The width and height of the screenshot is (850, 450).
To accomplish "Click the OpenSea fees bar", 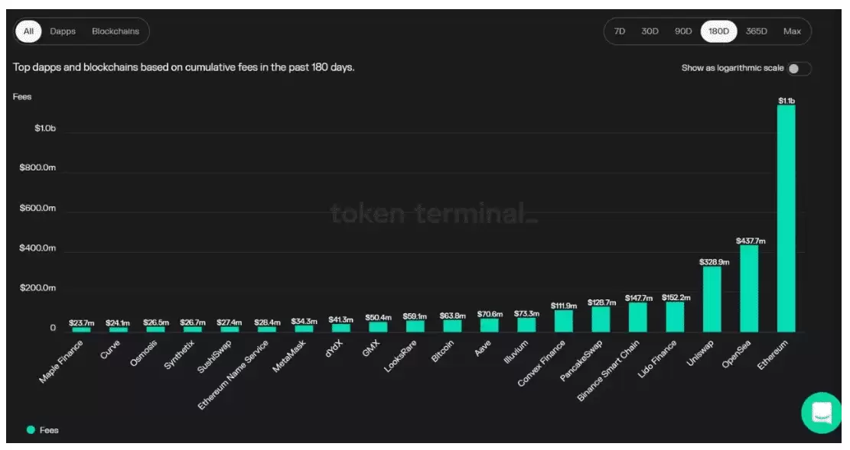I will coord(748,289).
